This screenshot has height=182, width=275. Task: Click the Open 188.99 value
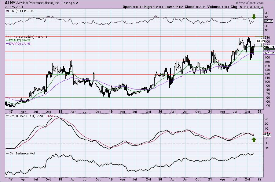(x=133, y=7)
